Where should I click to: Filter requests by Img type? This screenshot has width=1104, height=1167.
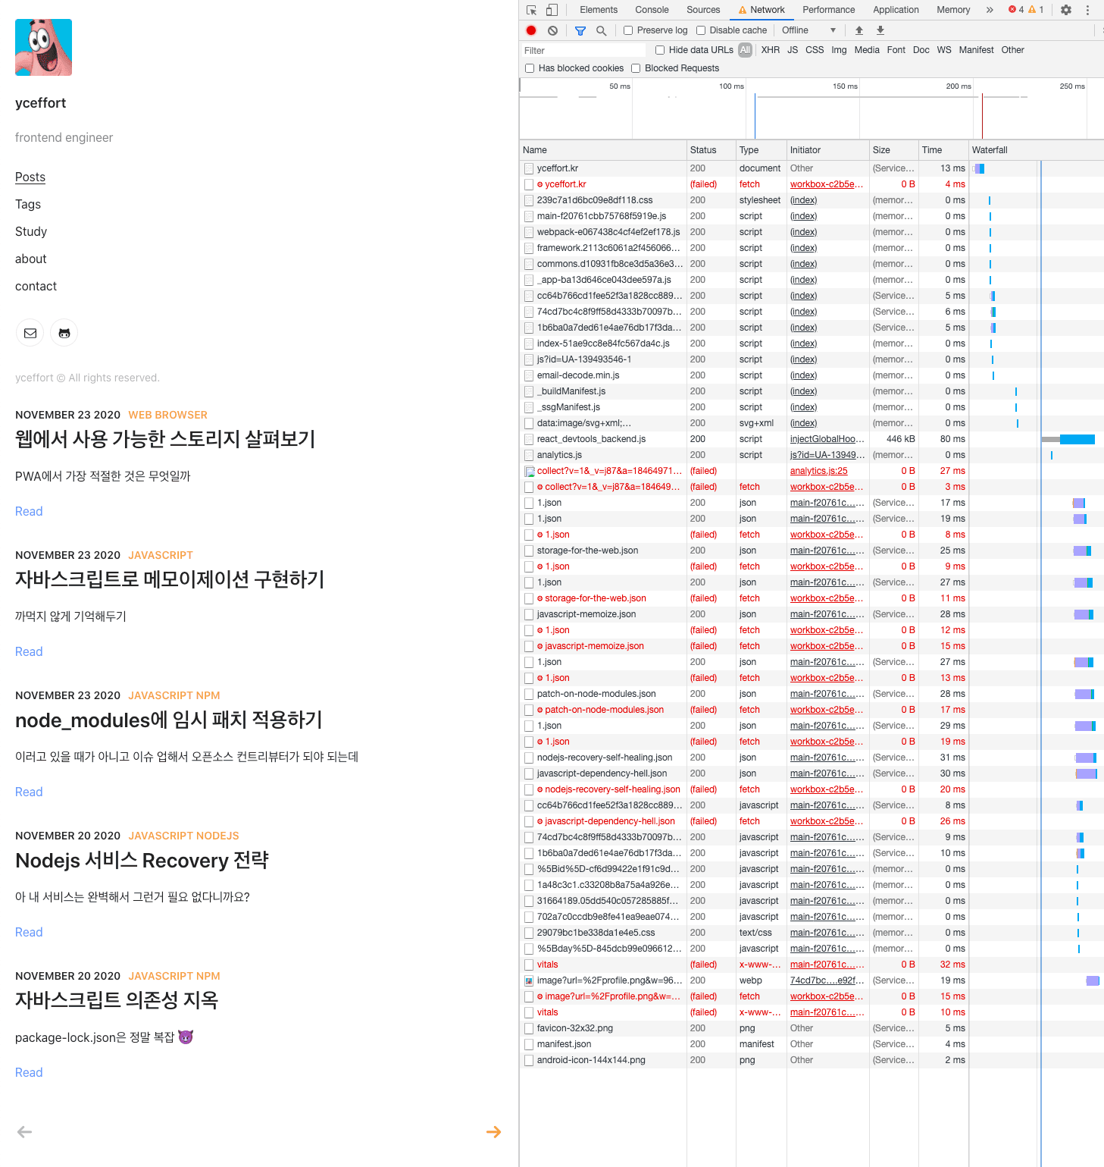click(x=839, y=50)
